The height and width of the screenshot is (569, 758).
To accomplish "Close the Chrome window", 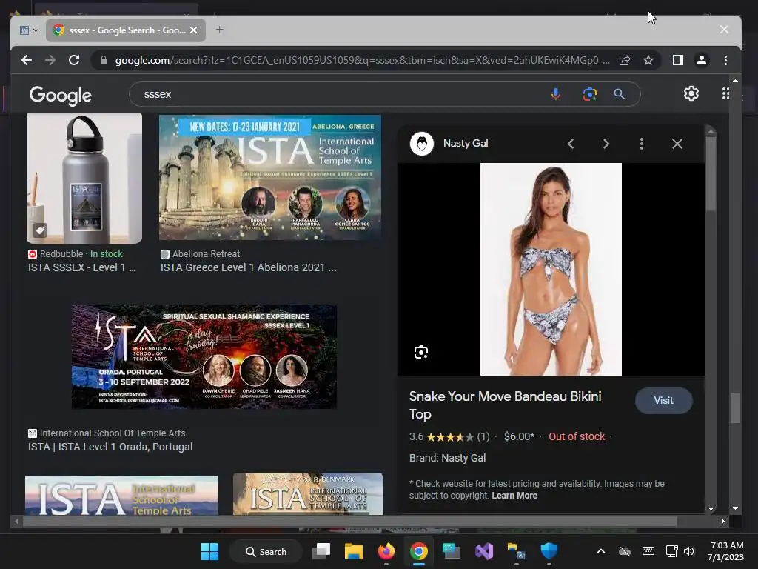I will click(x=724, y=30).
